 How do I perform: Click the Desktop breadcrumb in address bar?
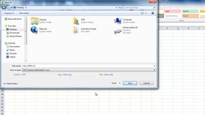(20, 8)
